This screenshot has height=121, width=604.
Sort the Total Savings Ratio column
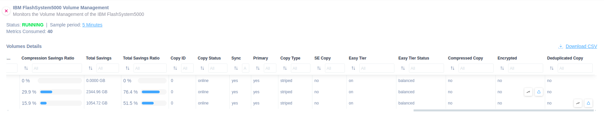click(128, 68)
